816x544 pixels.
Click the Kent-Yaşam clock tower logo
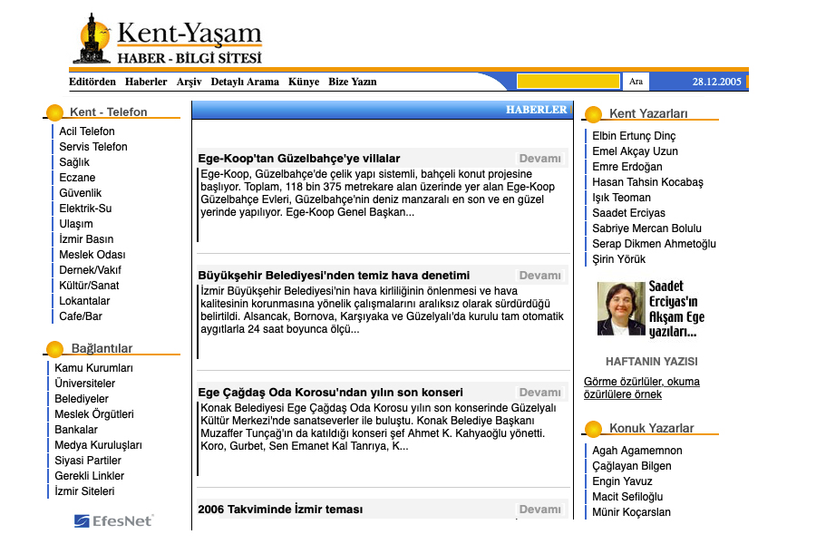[92, 40]
